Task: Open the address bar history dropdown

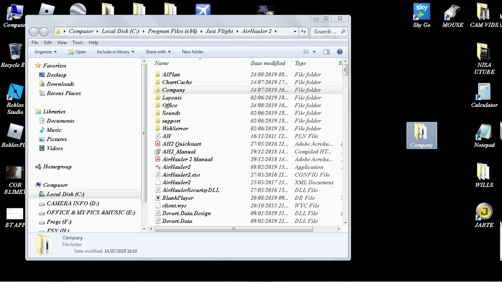Action: (x=295, y=31)
